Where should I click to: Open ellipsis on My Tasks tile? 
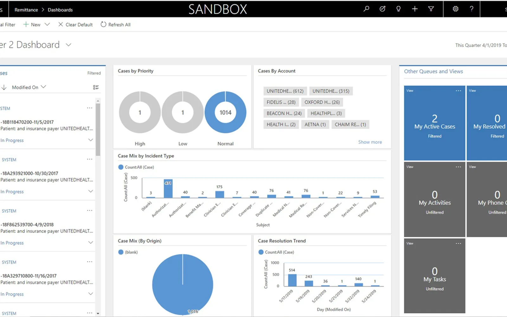coord(459,243)
